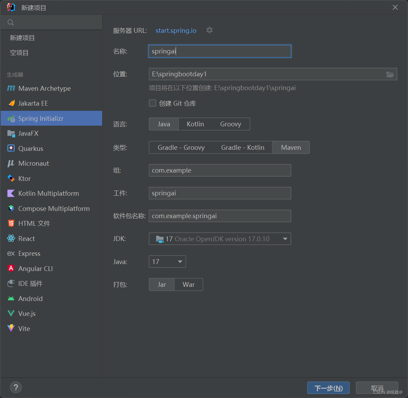Select Kotlin Multiplatform generator
This screenshot has height=398, width=408.
point(51,193)
